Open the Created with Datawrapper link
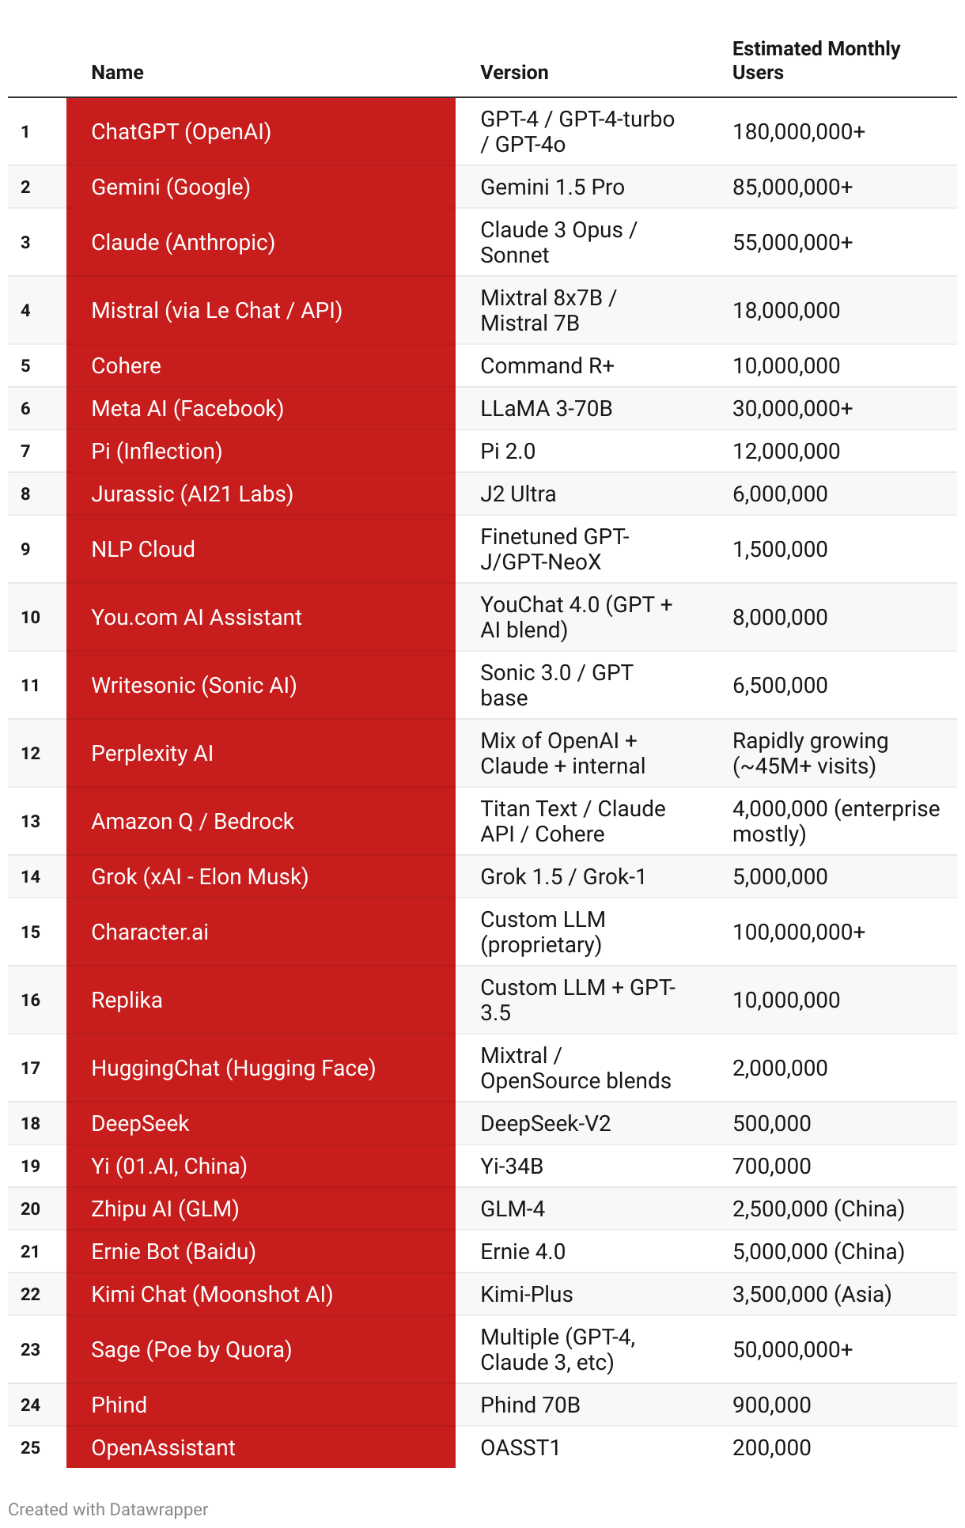Image resolution: width=965 pixels, height=1528 pixels. point(108,1509)
